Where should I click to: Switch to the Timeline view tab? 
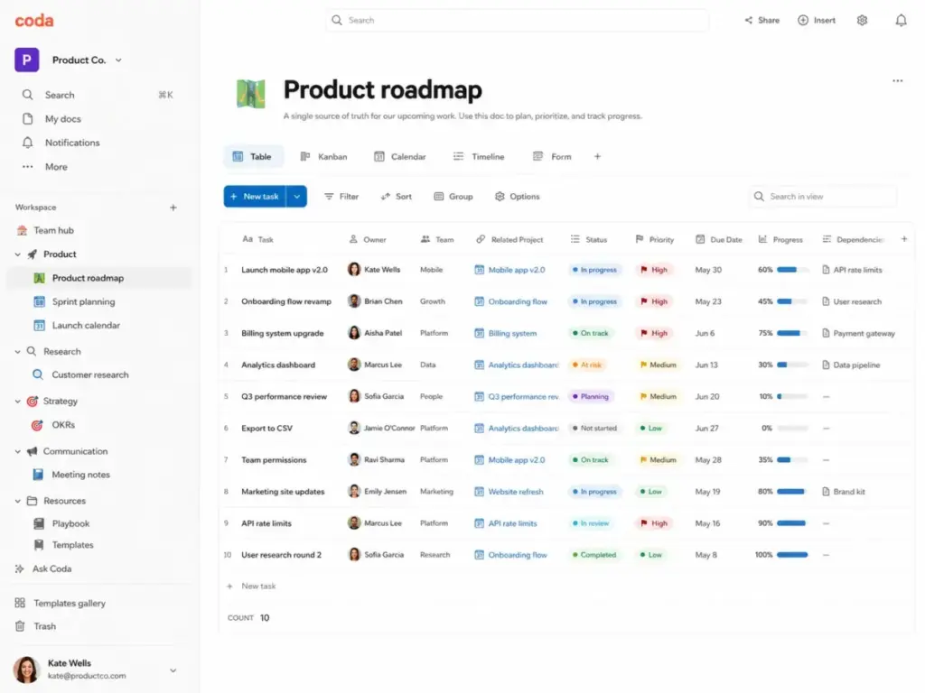point(479,157)
